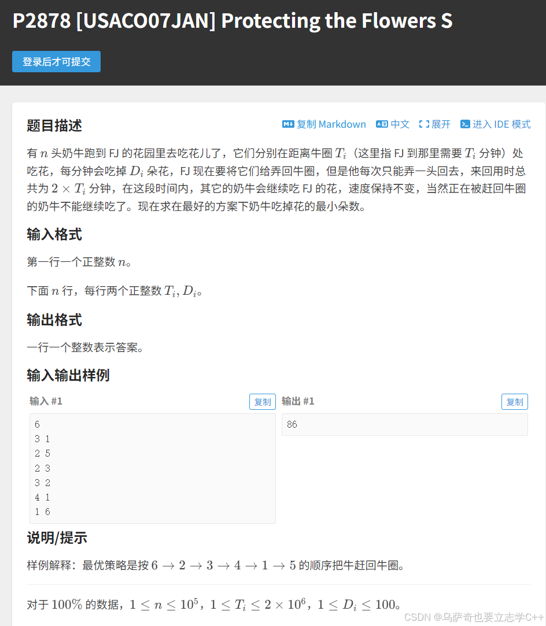Switch language via 中文 link
The width and height of the screenshot is (546, 626).
(x=400, y=124)
